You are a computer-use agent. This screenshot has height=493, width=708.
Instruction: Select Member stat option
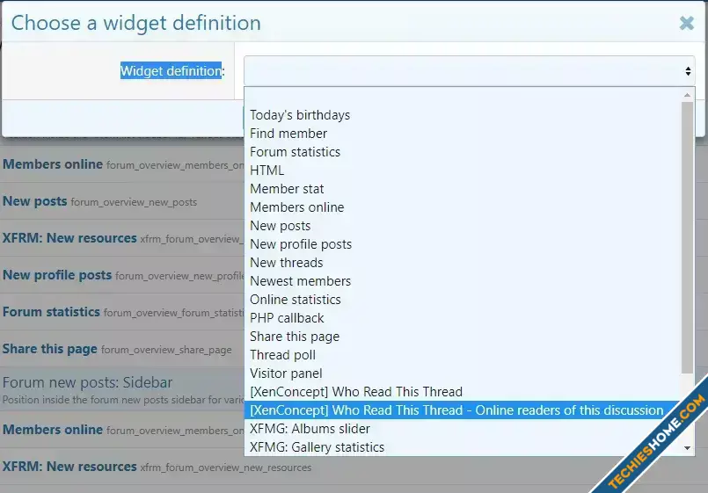click(463, 189)
